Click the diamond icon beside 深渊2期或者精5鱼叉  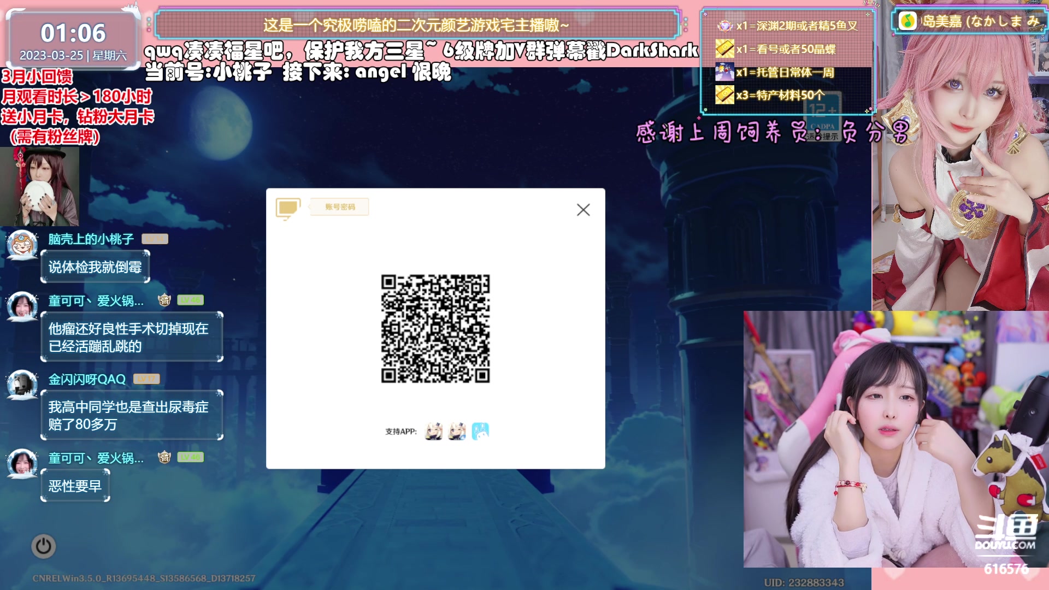pos(724,26)
